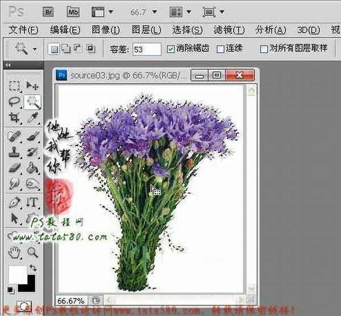Click the add to selection mode button
This screenshot has height=316, width=341.
point(66,49)
